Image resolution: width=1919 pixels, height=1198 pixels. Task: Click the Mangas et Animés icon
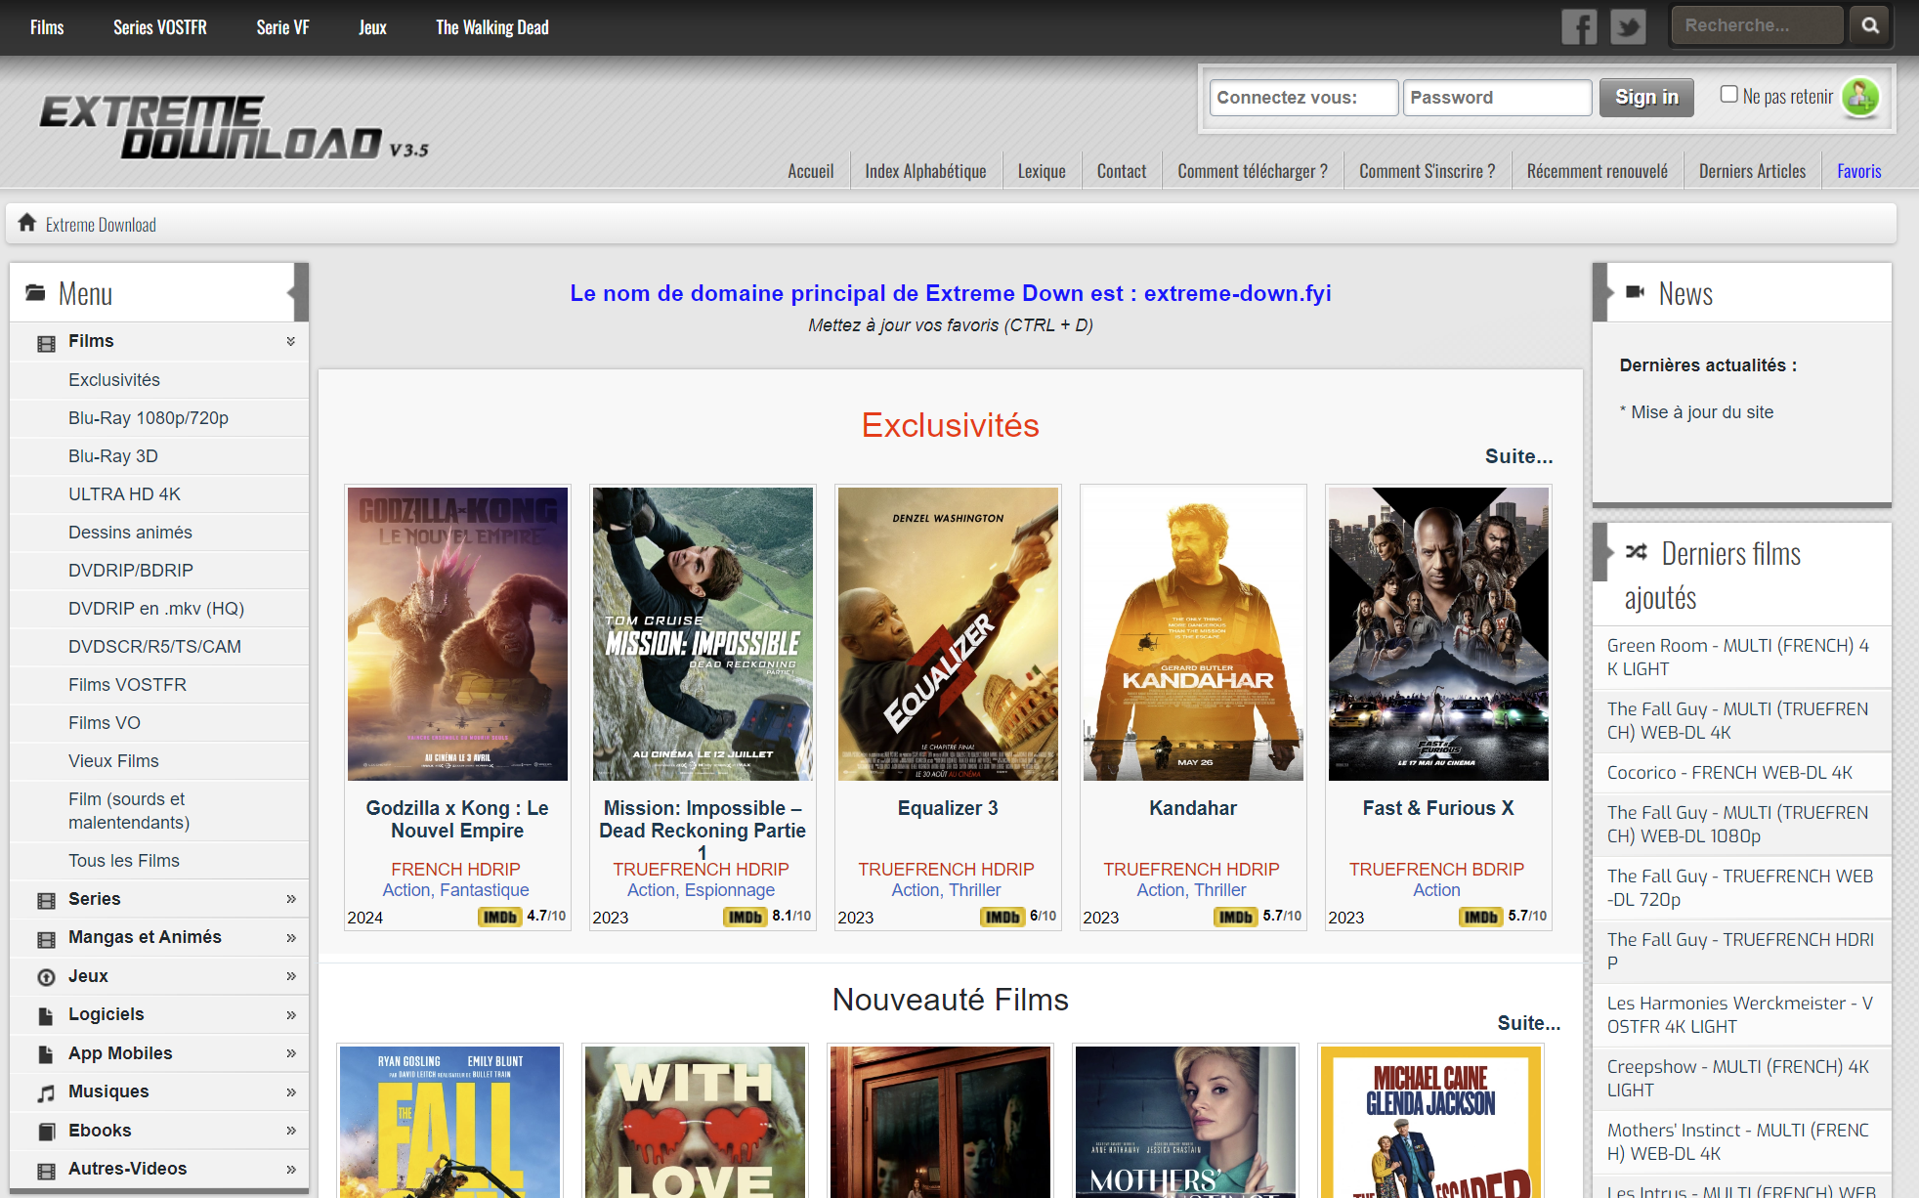point(46,939)
